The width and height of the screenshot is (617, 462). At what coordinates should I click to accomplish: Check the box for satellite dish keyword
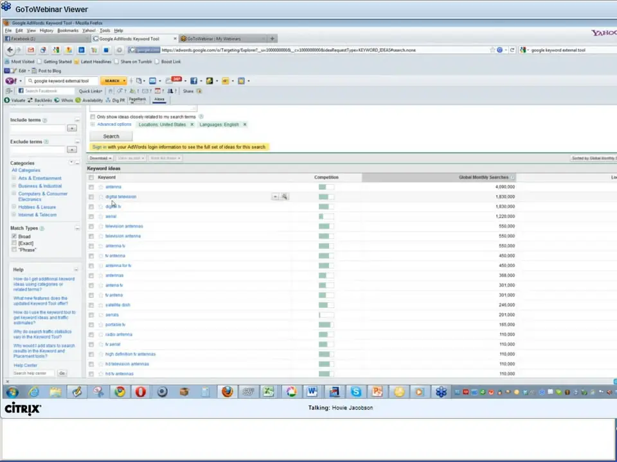[x=91, y=305]
